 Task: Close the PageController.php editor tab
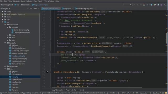pos(59,9)
